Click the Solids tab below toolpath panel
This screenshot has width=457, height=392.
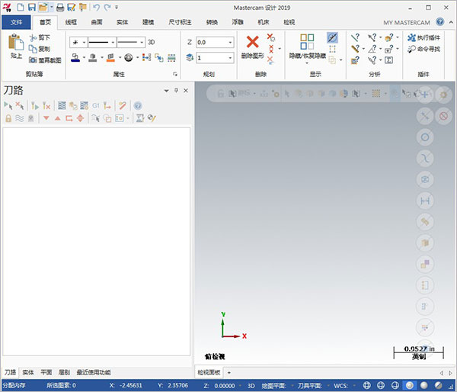[28, 372]
